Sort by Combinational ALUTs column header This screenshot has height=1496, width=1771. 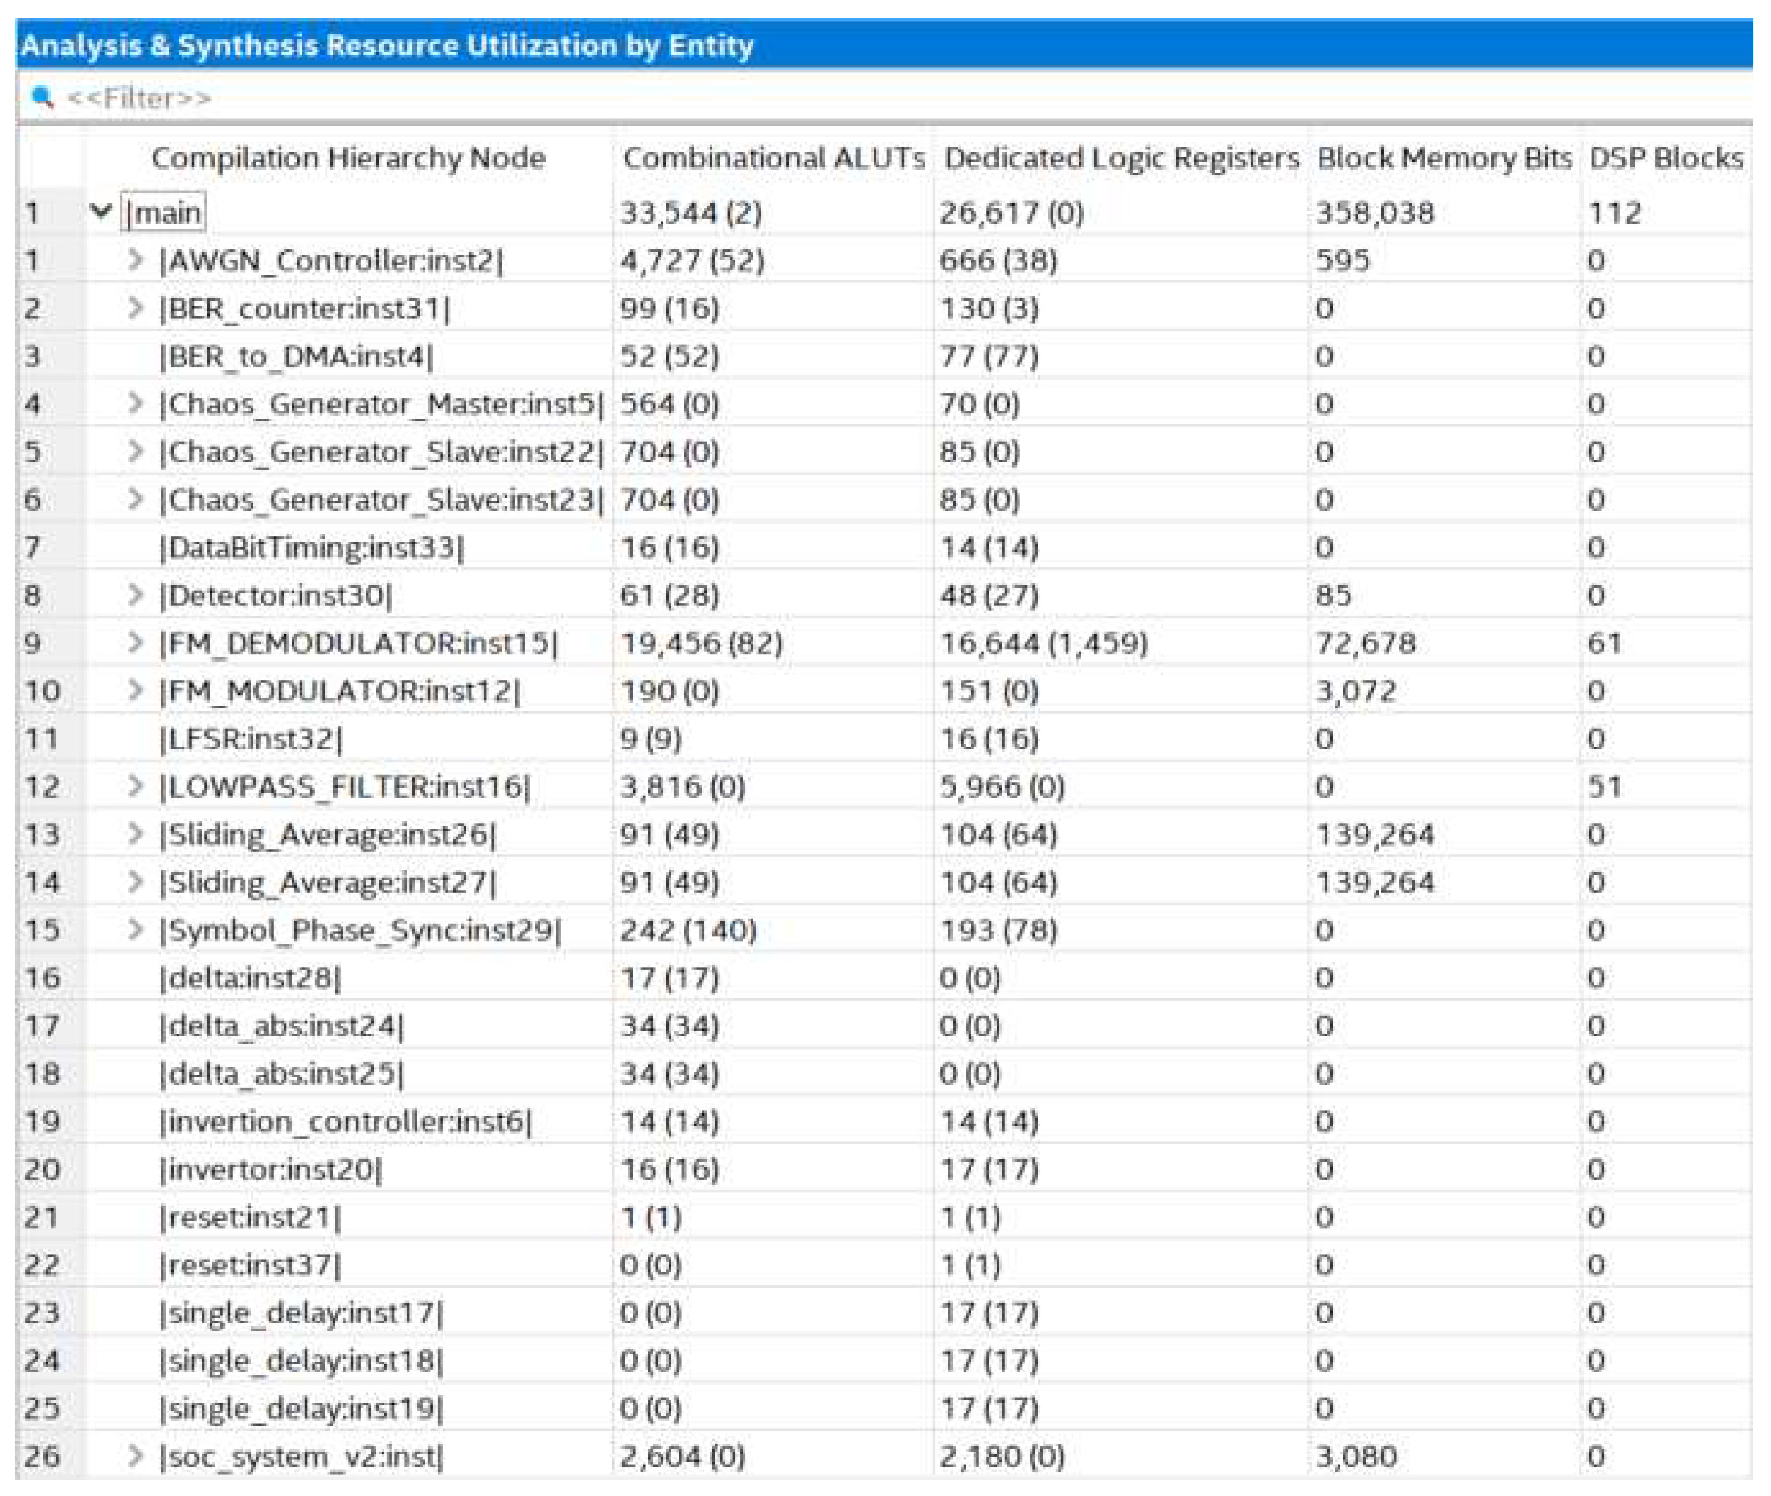[773, 158]
